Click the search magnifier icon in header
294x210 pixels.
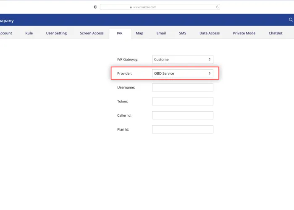[x=291, y=20]
